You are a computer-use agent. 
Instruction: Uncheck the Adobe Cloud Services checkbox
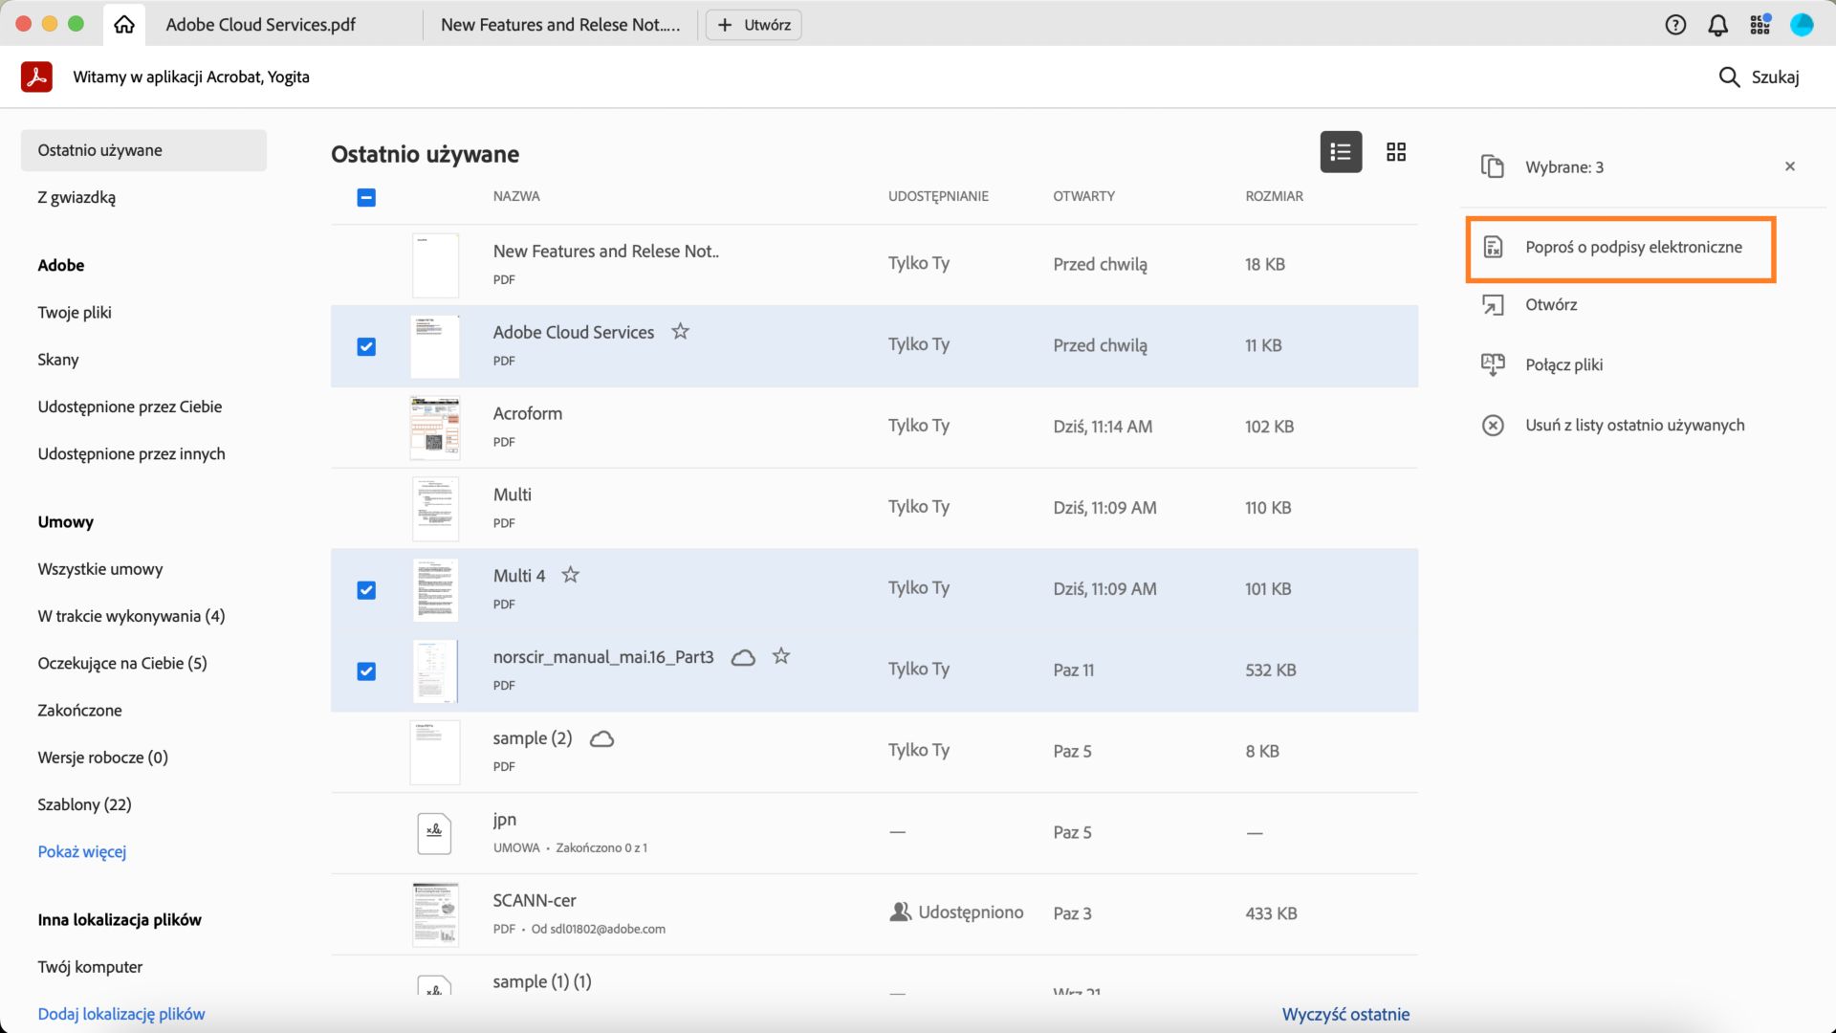tap(366, 346)
